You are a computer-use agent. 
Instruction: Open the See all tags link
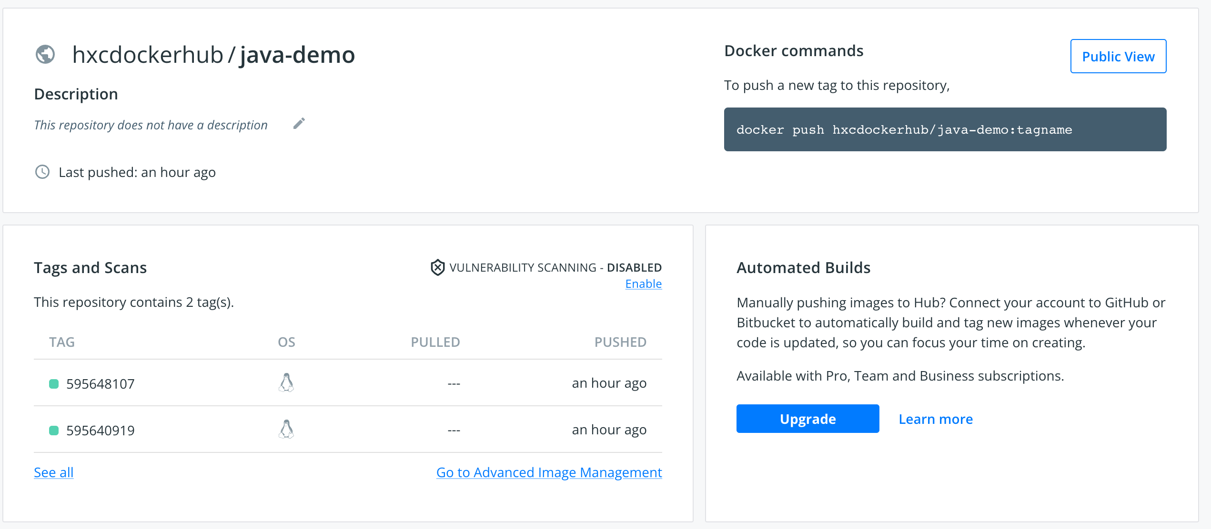(x=53, y=472)
